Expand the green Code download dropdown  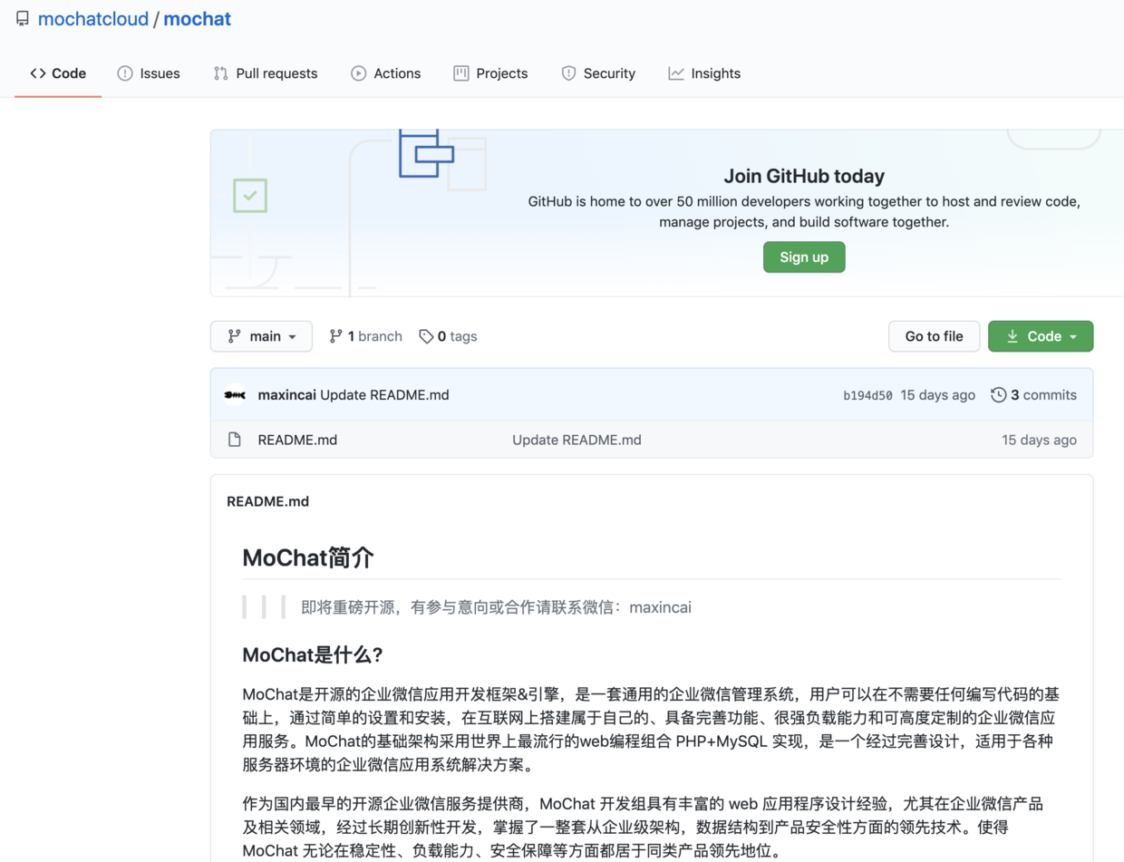[1040, 336]
